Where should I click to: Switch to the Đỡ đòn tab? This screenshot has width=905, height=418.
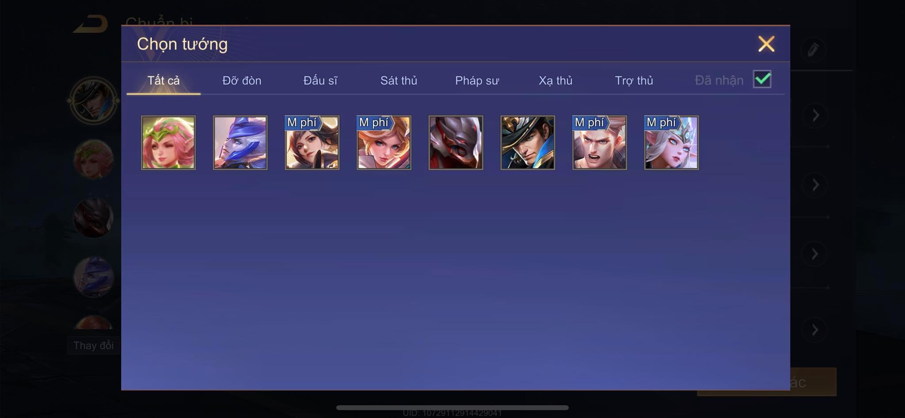coord(242,80)
